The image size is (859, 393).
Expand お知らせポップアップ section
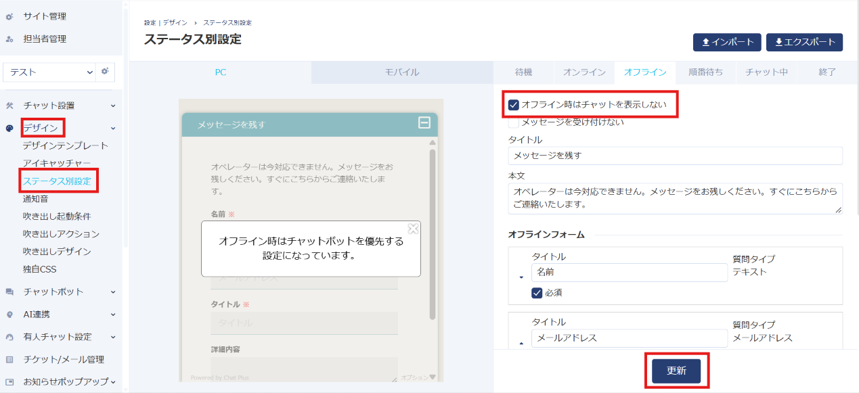(113, 382)
